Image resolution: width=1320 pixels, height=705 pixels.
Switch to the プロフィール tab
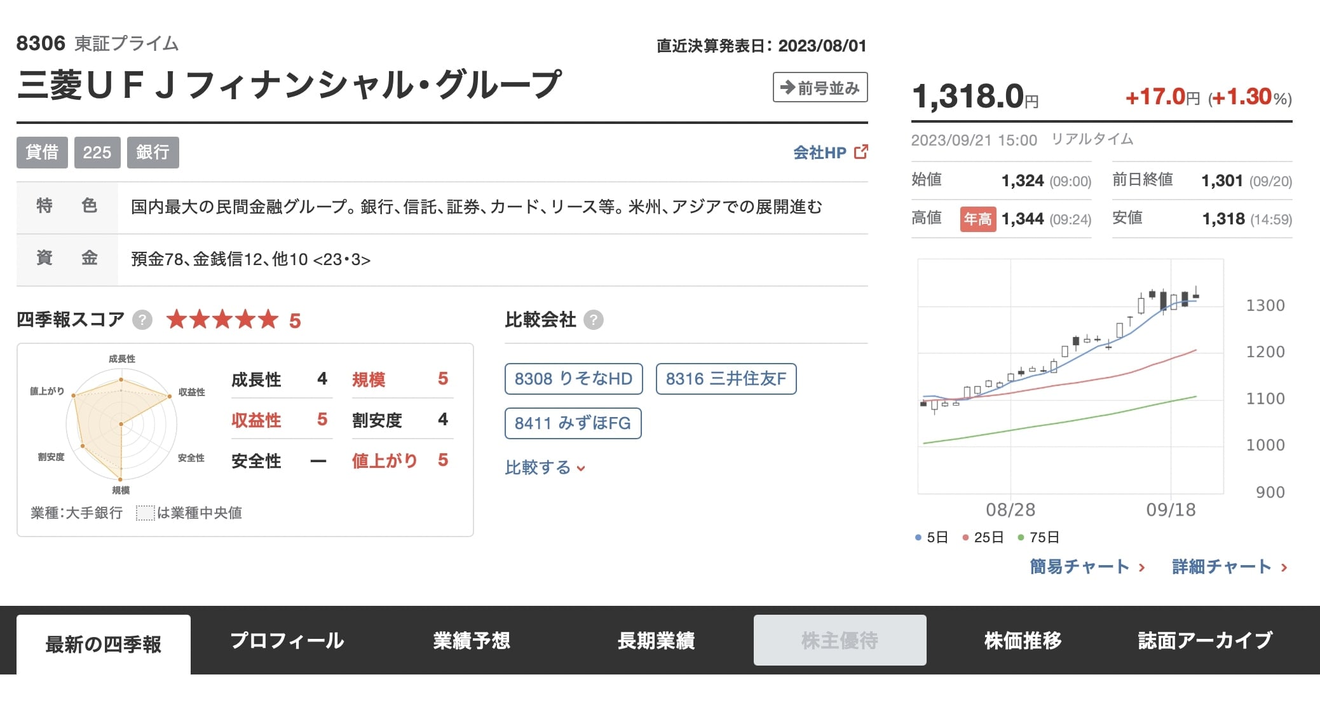pyautogui.click(x=287, y=640)
